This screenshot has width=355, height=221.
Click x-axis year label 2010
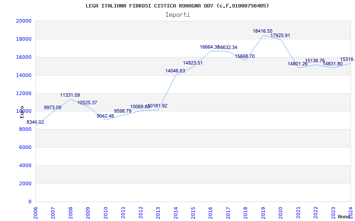tap(106, 213)
